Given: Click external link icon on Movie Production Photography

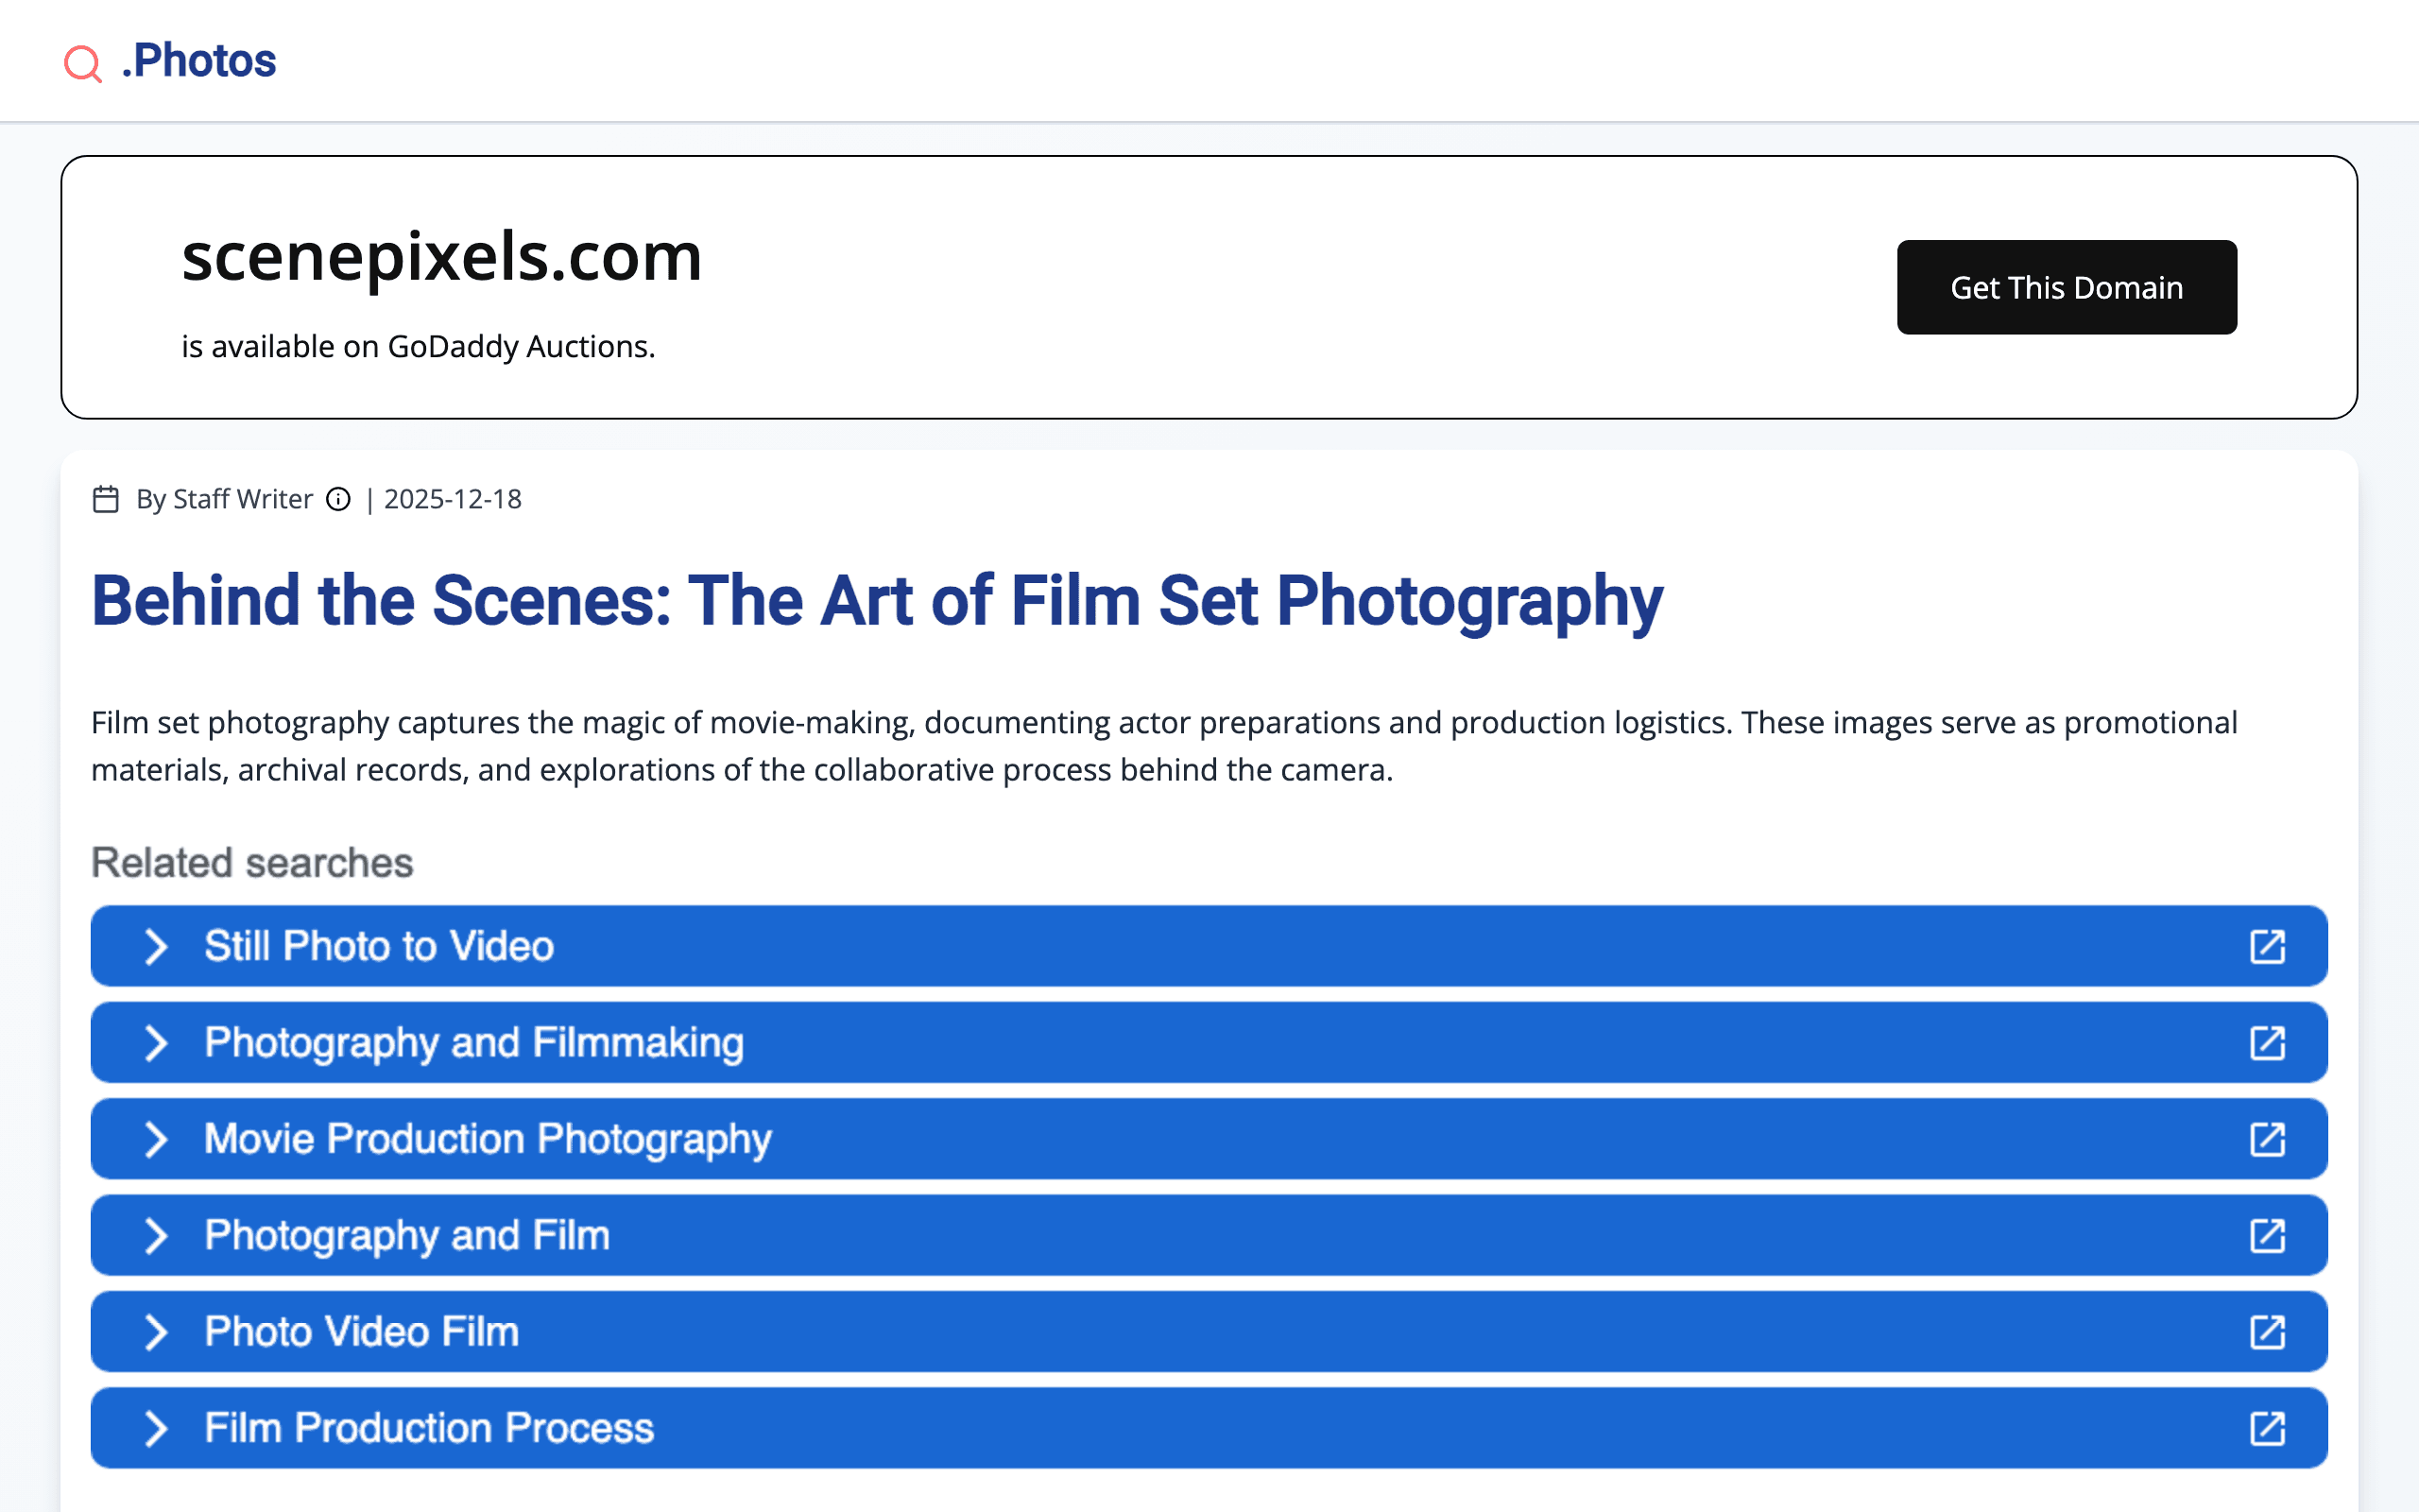Looking at the screenshot, I should point(2267,1139).
